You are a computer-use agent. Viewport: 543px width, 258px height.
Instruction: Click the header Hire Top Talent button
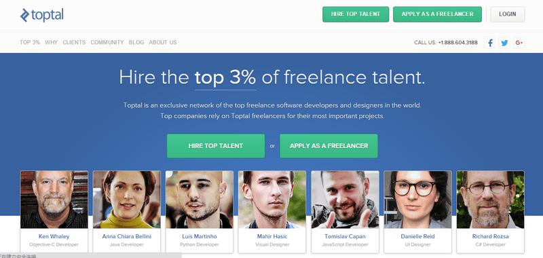click(x=356, y=14)
